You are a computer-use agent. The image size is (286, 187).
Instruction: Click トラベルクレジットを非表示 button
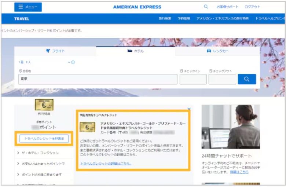[44, 139]
